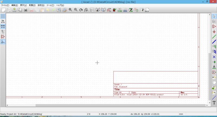Select bus to bus entry tool
Screen dimensions: 217x117
(214, 52)
